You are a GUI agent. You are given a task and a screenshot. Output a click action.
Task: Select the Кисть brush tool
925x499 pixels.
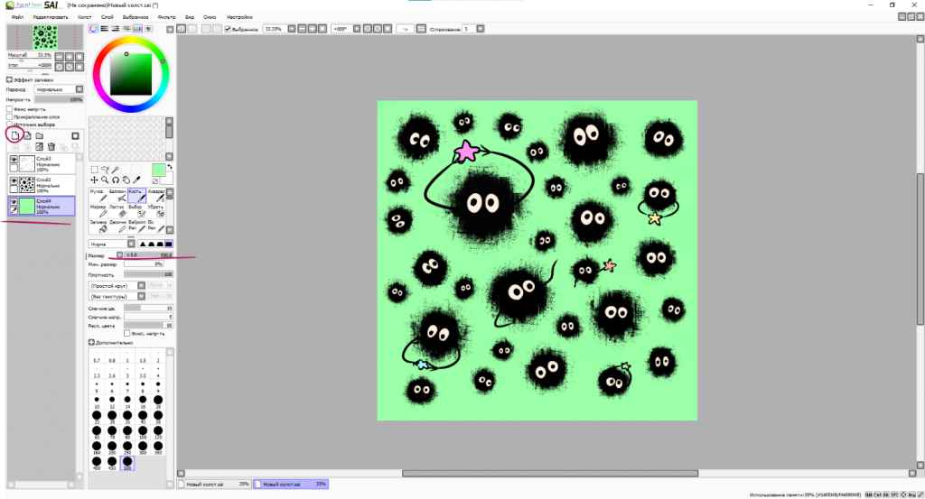(136, 196)
